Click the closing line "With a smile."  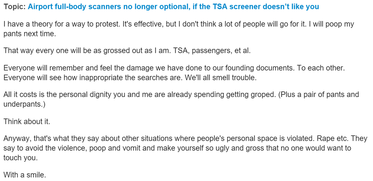point(25,174)
